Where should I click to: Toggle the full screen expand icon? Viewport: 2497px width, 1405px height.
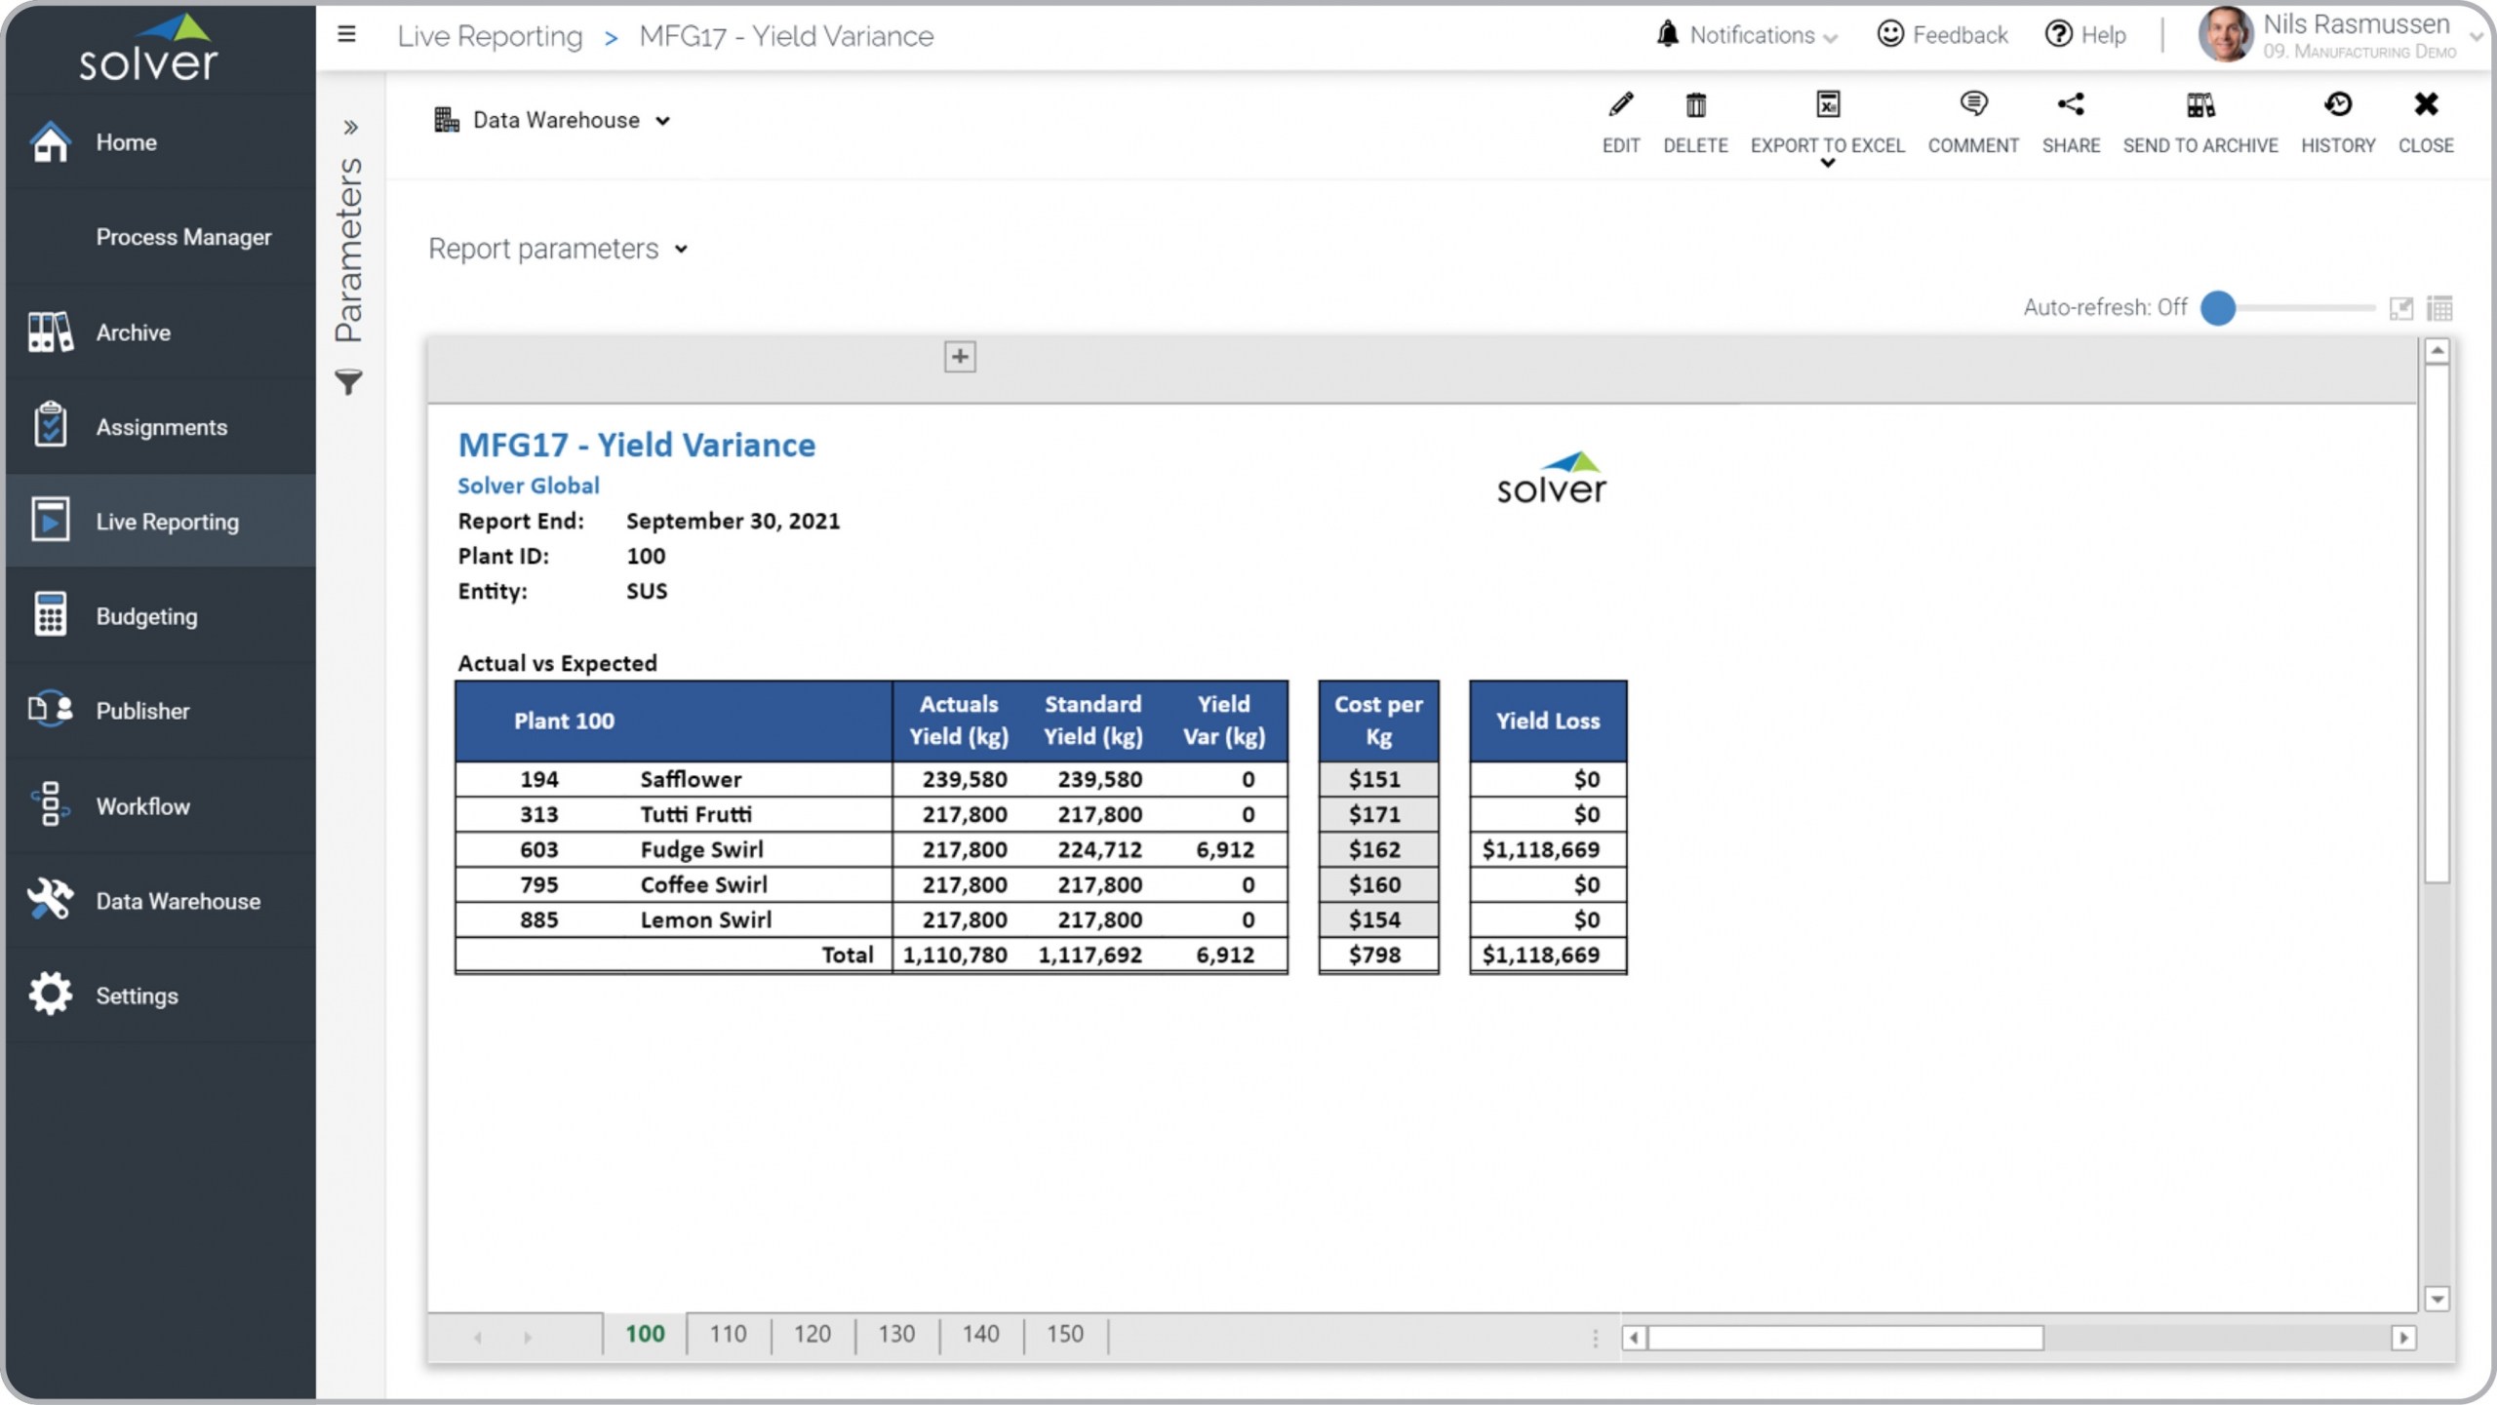click(x=2400, y=309)
